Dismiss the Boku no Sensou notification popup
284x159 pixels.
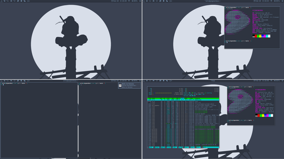click(x=129, y=86)
